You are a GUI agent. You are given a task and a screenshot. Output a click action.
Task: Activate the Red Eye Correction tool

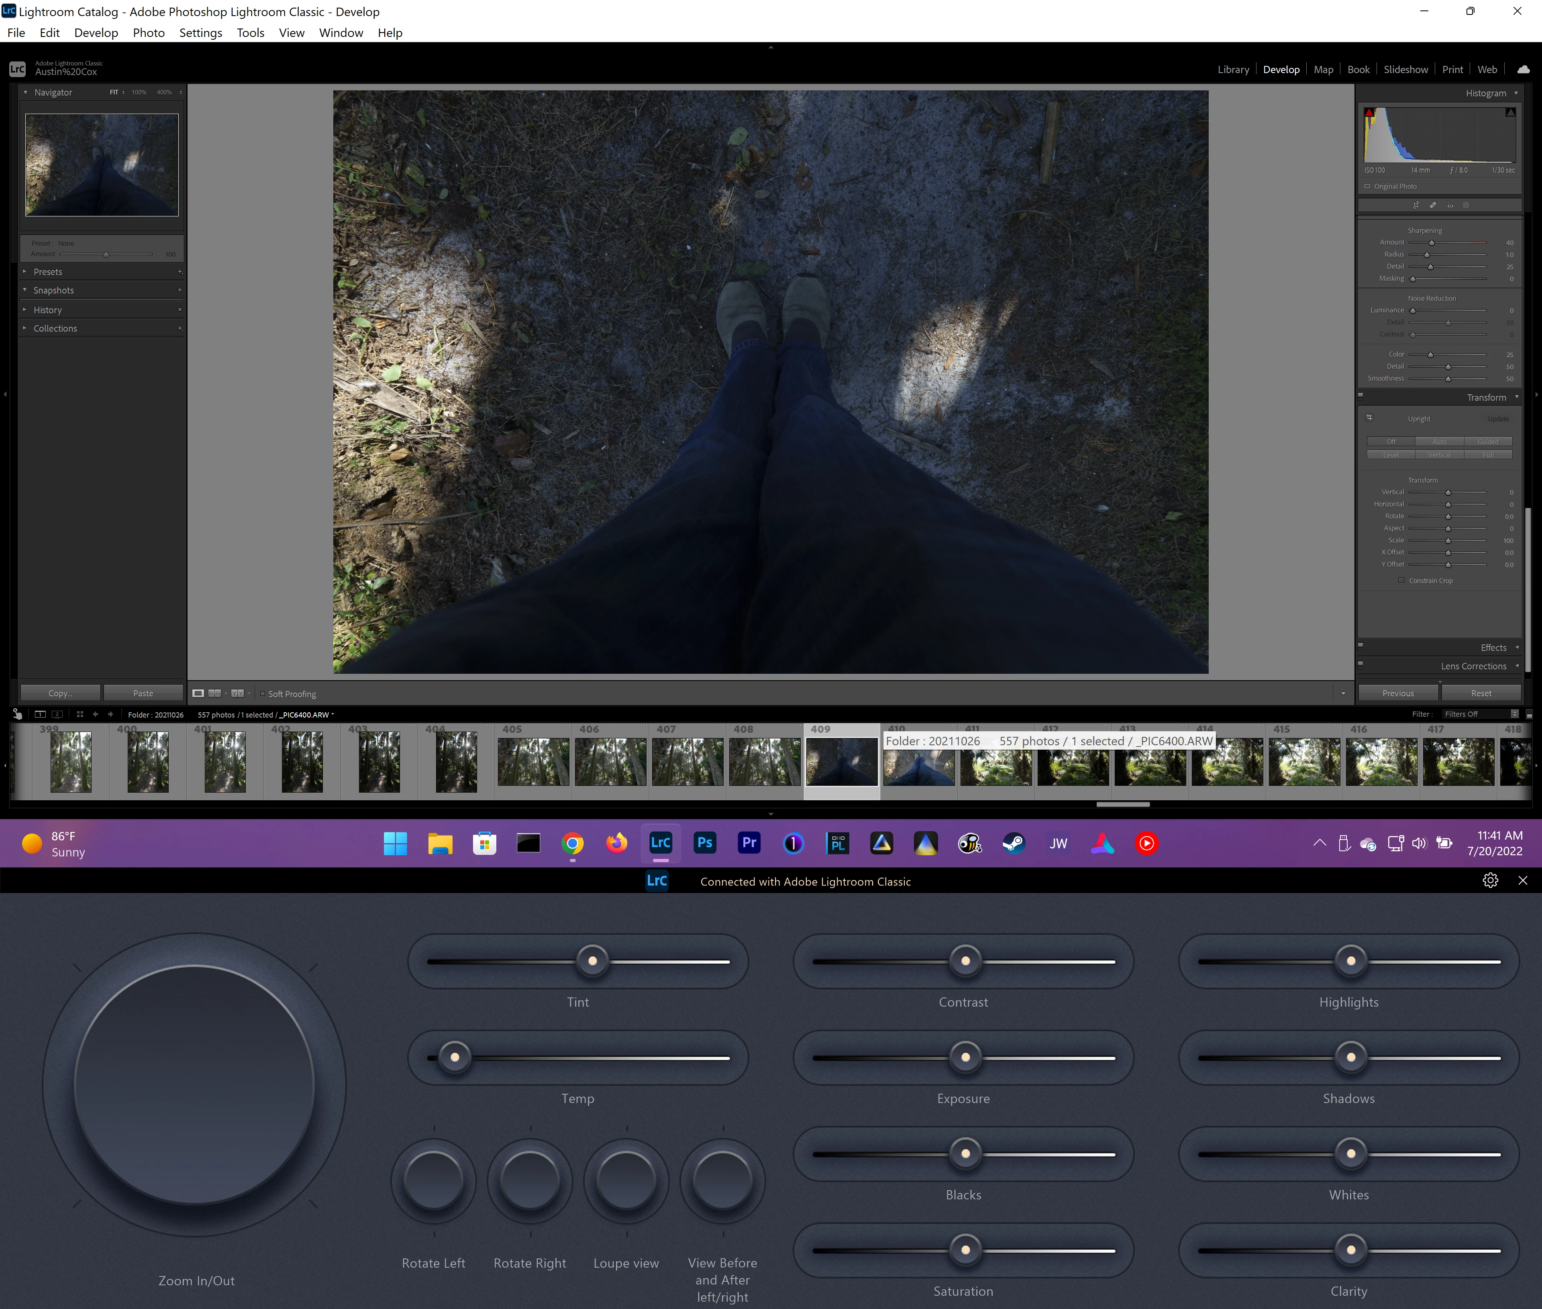[1450, 206]
